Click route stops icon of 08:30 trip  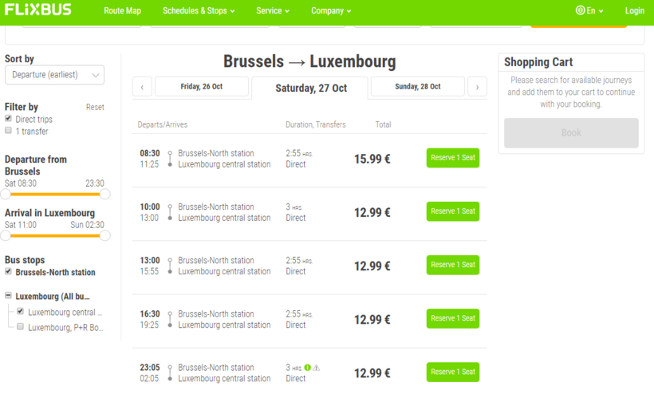170,159
